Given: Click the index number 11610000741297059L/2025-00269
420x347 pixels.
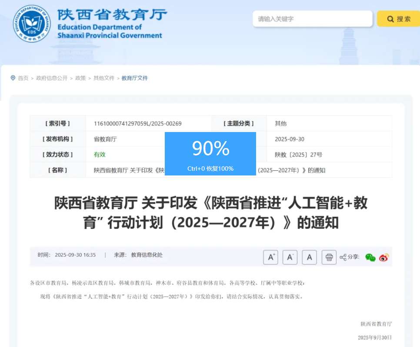Looking at the screenshot, I should coord(137,123).
